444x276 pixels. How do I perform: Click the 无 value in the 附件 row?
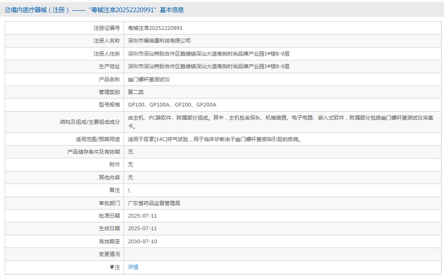[x=131, y=164]
